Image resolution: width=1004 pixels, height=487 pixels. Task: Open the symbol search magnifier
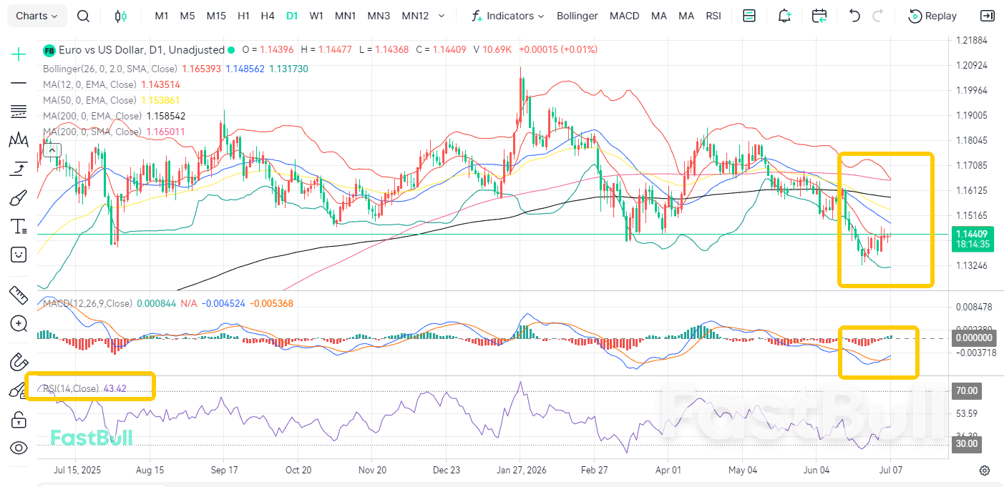tap(83, 16)
